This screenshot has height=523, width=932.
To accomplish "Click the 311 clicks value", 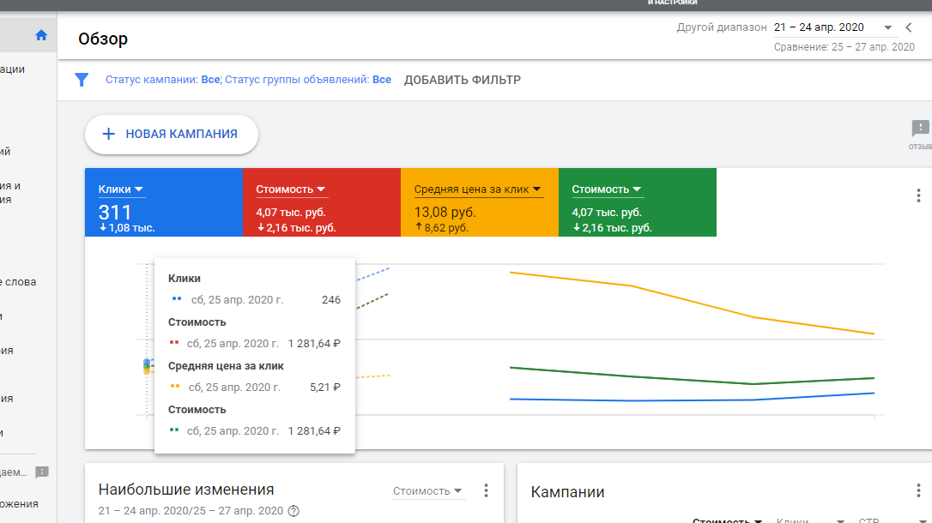I will (115, 212).
